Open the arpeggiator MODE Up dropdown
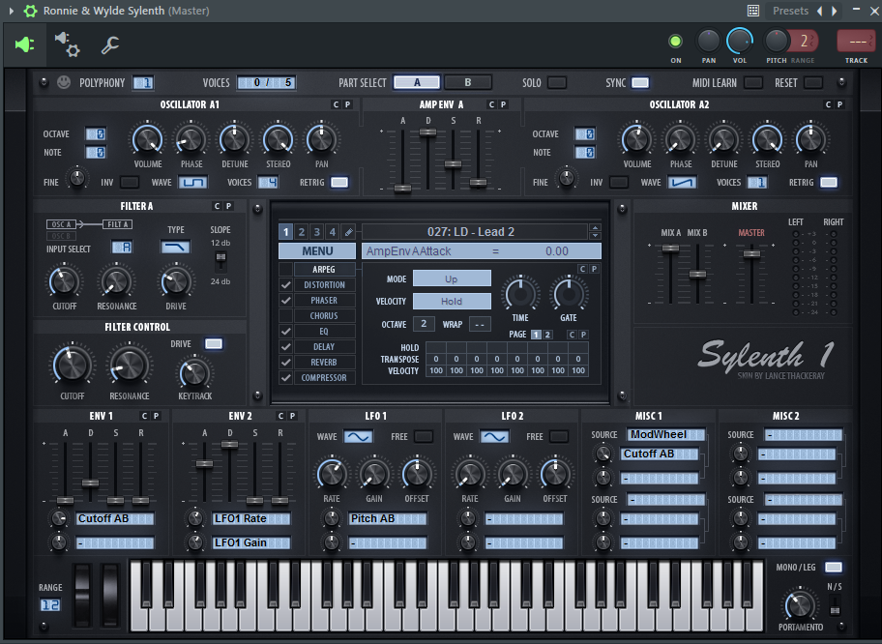The image size is (882, 644). point(452,278)
